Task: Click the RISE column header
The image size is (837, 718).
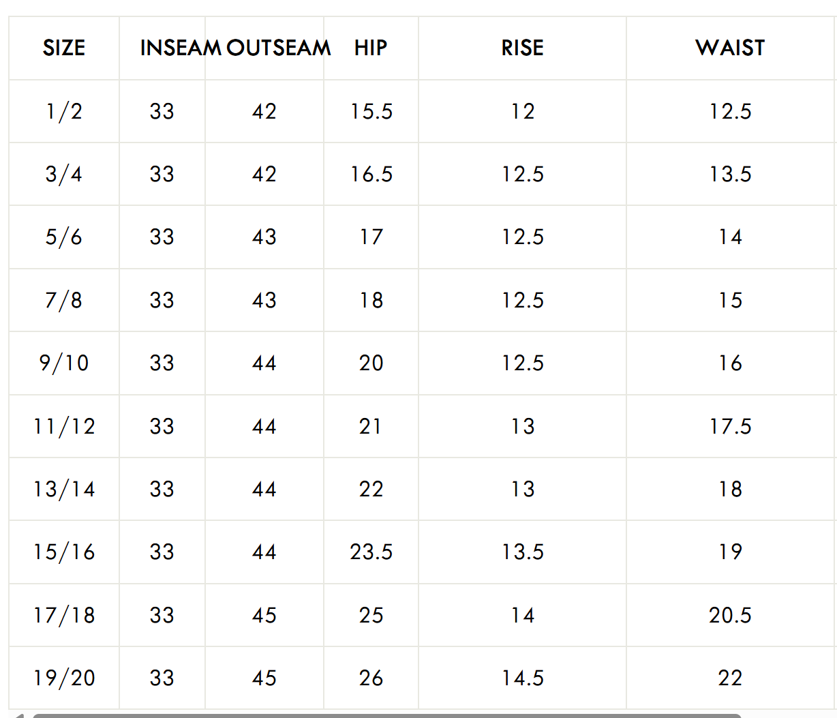Action: 522,48
